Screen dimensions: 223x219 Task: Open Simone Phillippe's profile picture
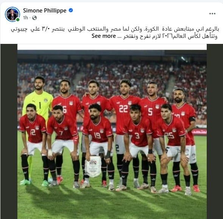(12, 14)
